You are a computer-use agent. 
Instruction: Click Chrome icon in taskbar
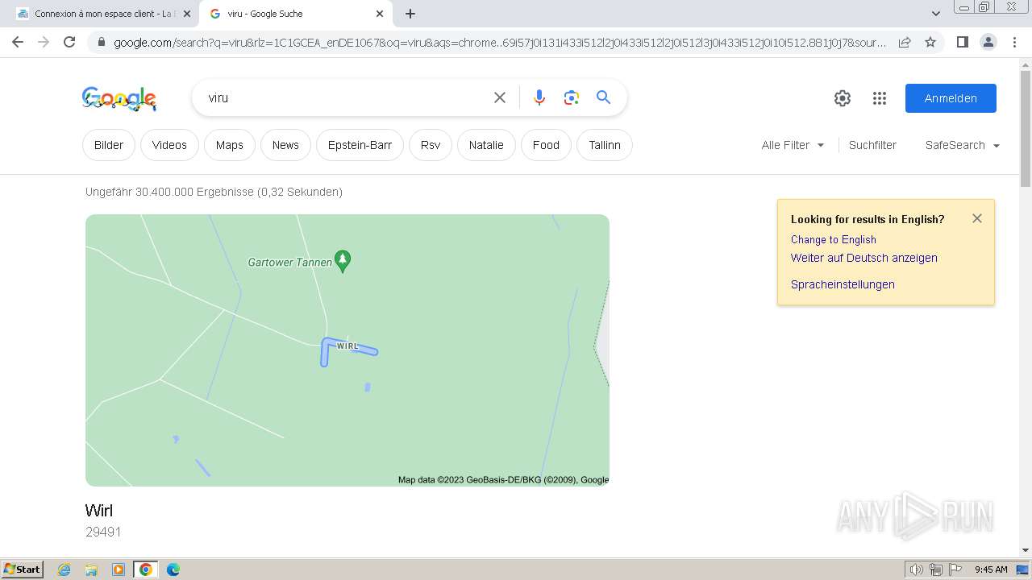146,570
